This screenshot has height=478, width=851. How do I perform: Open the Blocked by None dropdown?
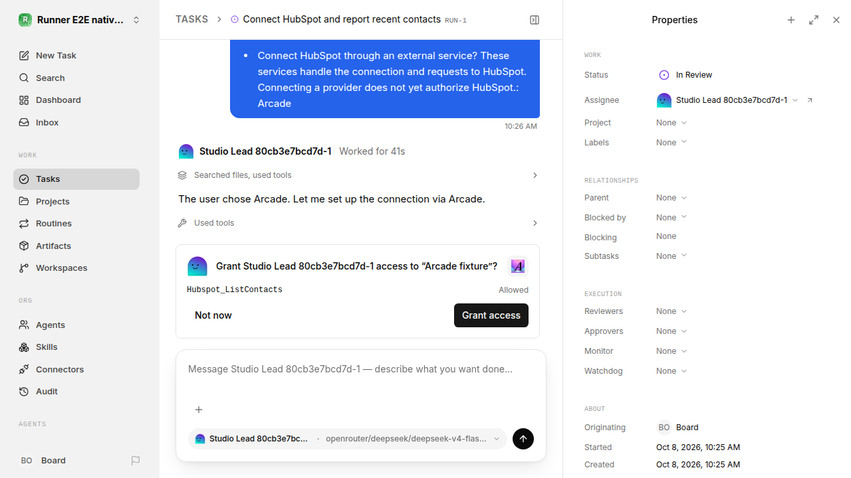[x=671, y=218]
